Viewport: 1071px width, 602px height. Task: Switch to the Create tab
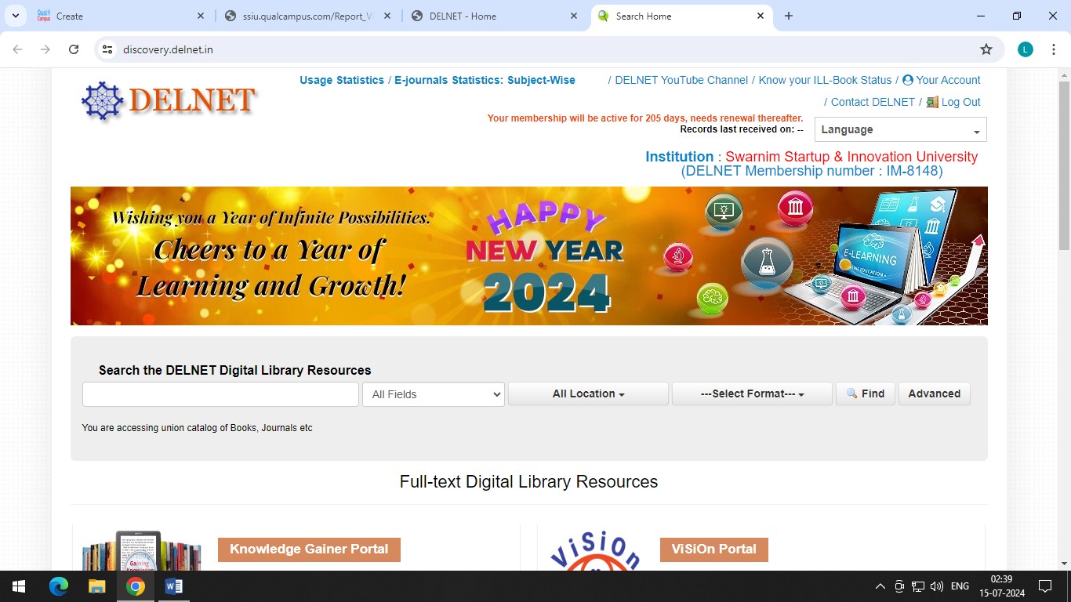point(122,16)
